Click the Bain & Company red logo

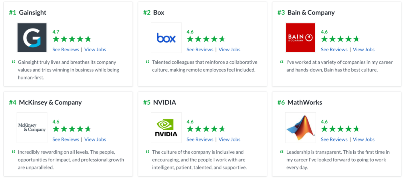tap(300, 38)
